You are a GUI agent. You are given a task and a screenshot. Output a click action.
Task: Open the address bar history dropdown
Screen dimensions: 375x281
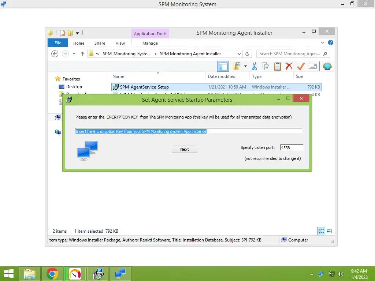(239, 54)
